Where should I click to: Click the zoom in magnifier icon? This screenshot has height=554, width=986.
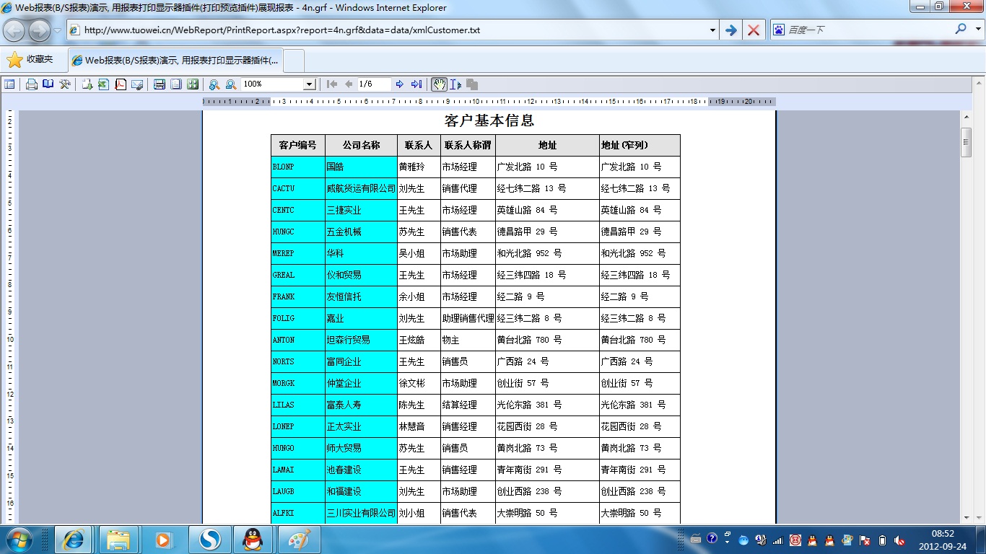(214, 84)
